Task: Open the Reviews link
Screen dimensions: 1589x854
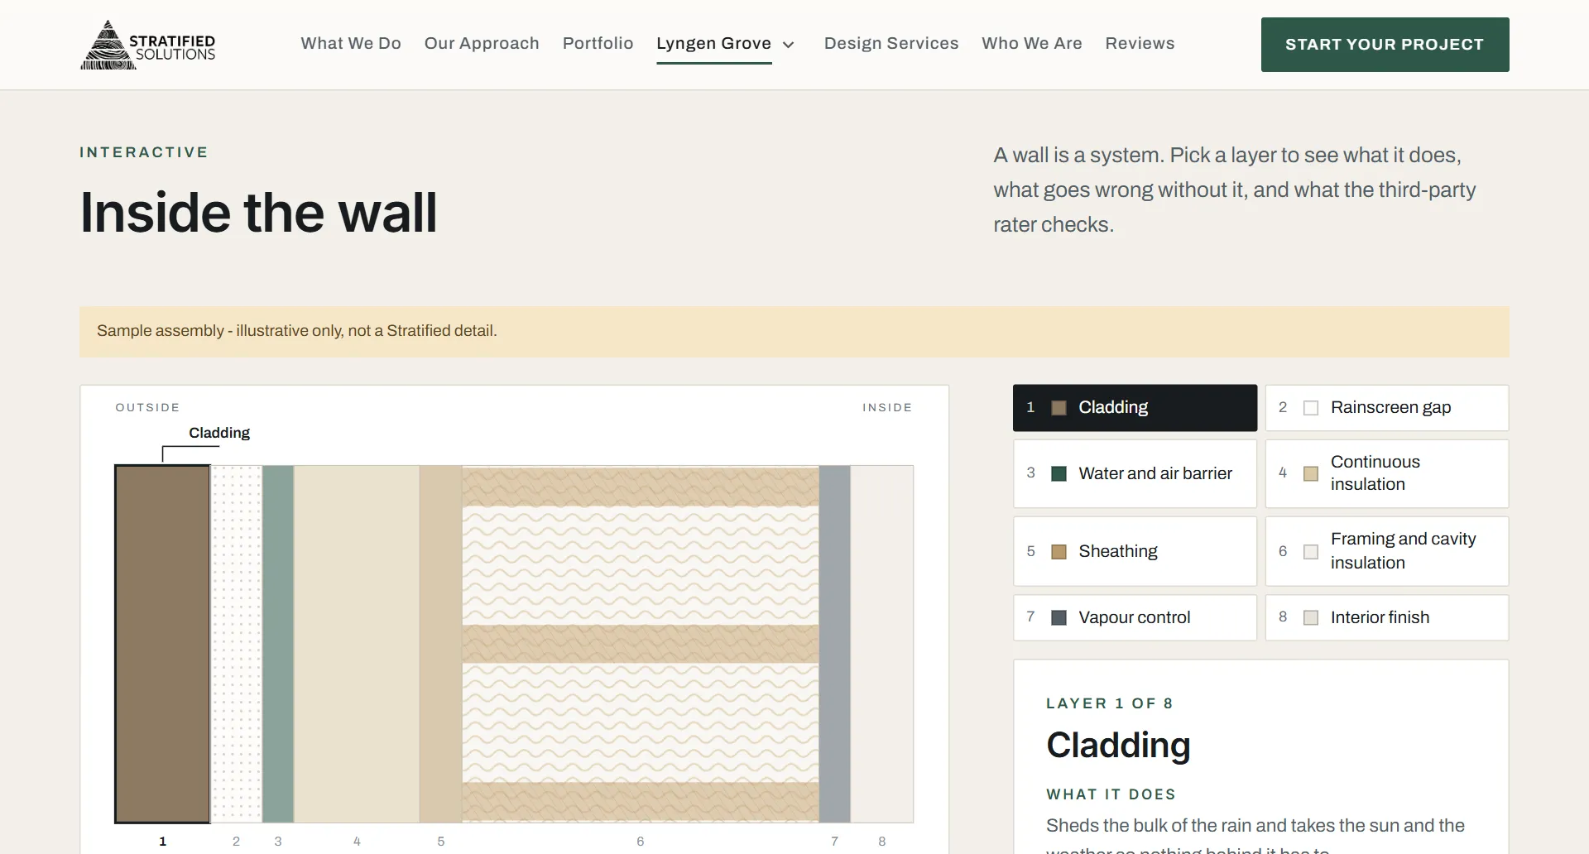Action: (1140, 43)
